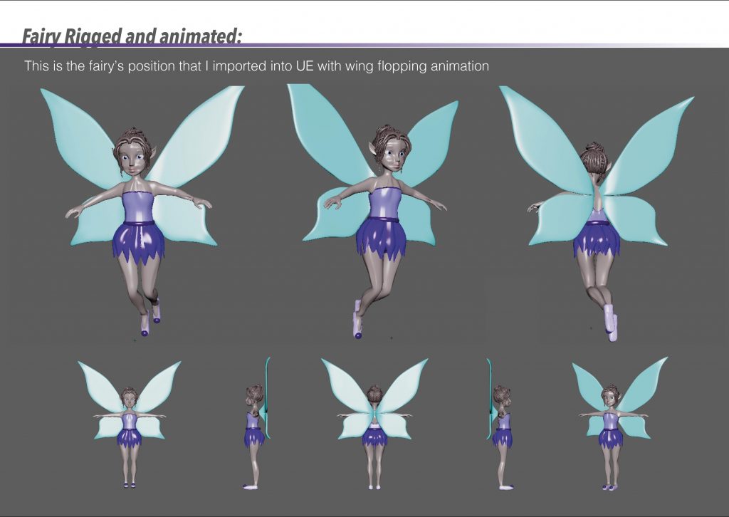Viewport: 729px width, 517px height.
Task: Select the small front-facing T-pose fairy
Action: pyautogui.click(x=129, y=427)
